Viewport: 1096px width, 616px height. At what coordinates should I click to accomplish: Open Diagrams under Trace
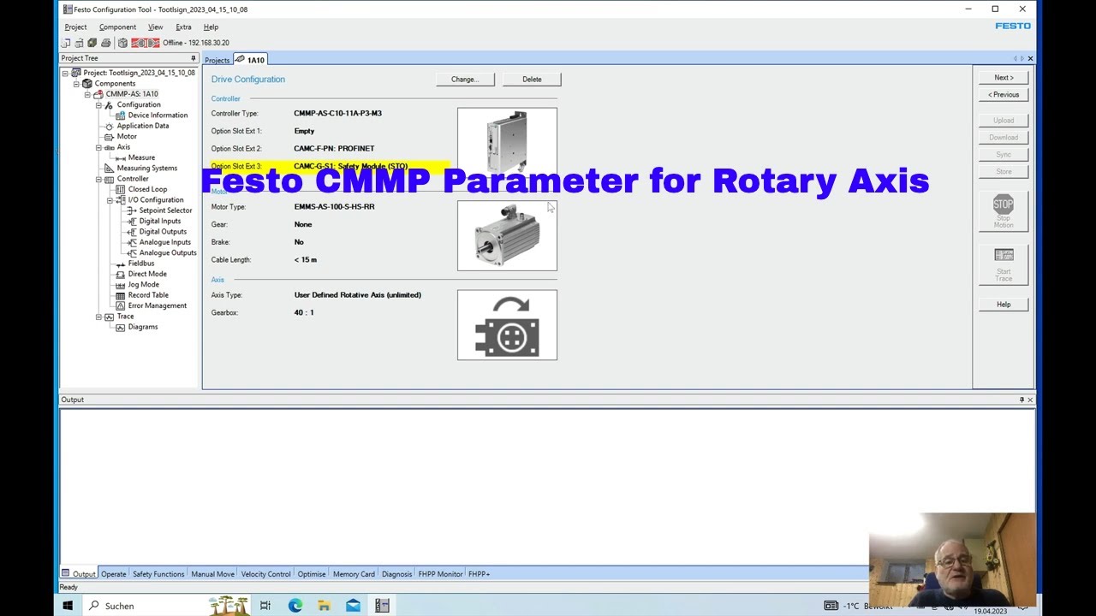pyautogui.click(x=142, y=327)
